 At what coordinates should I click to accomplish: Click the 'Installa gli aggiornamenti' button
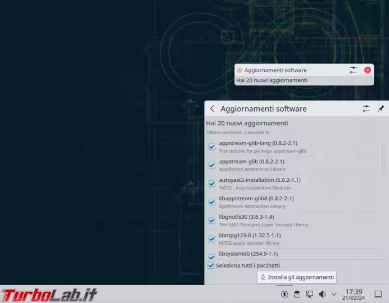pyautogui.click(x=297, y=277)
